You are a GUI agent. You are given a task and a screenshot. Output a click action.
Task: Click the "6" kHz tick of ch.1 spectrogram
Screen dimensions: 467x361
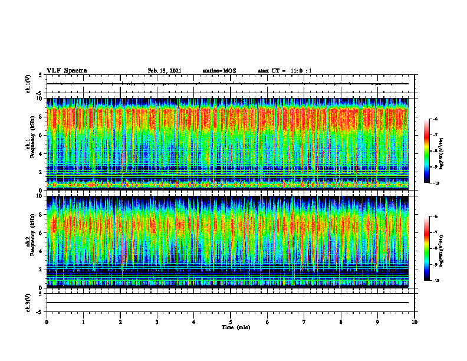(41, 136)
